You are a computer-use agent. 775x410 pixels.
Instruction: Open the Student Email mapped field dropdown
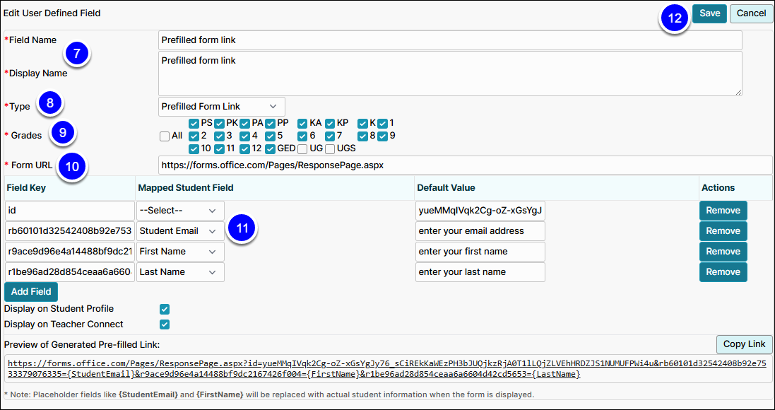coord(180,231)
